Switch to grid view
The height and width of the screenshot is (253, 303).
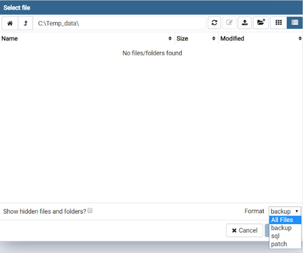point(278,23)
